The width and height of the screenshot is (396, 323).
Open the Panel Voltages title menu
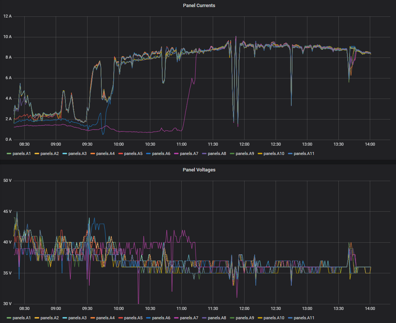pos(199,170)
